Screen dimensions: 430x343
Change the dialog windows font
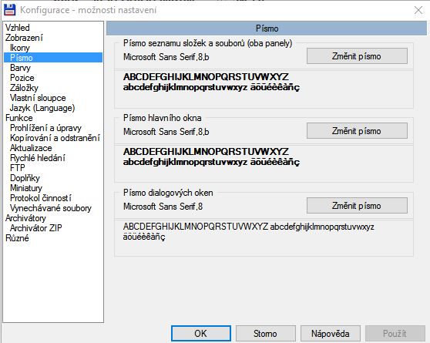[357, 206]
